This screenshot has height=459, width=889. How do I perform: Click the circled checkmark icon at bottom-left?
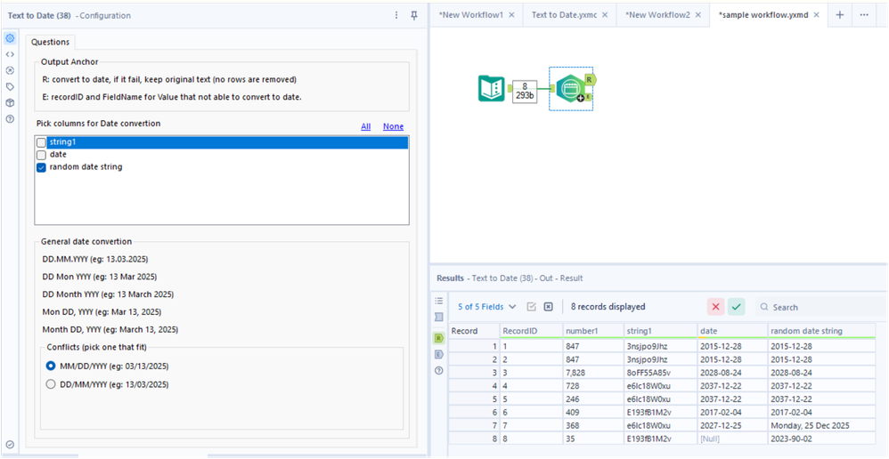point(10,445)
